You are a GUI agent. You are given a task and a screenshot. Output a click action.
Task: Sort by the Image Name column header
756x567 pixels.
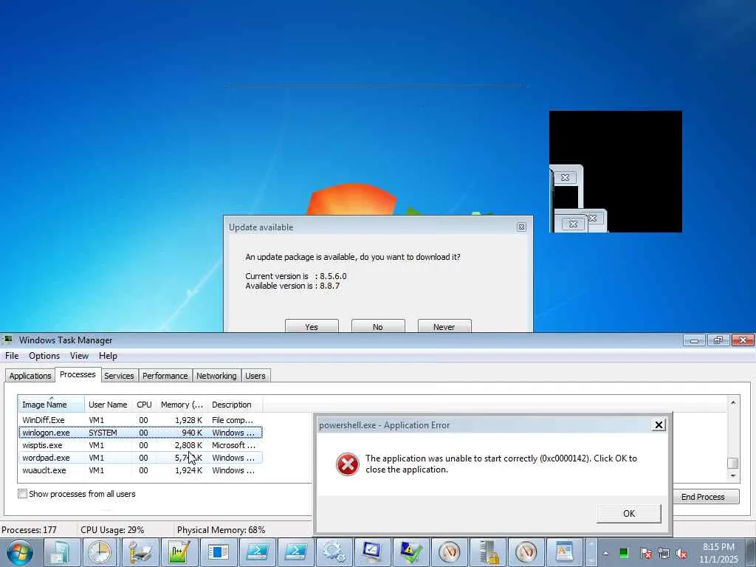tap(51, 405)
